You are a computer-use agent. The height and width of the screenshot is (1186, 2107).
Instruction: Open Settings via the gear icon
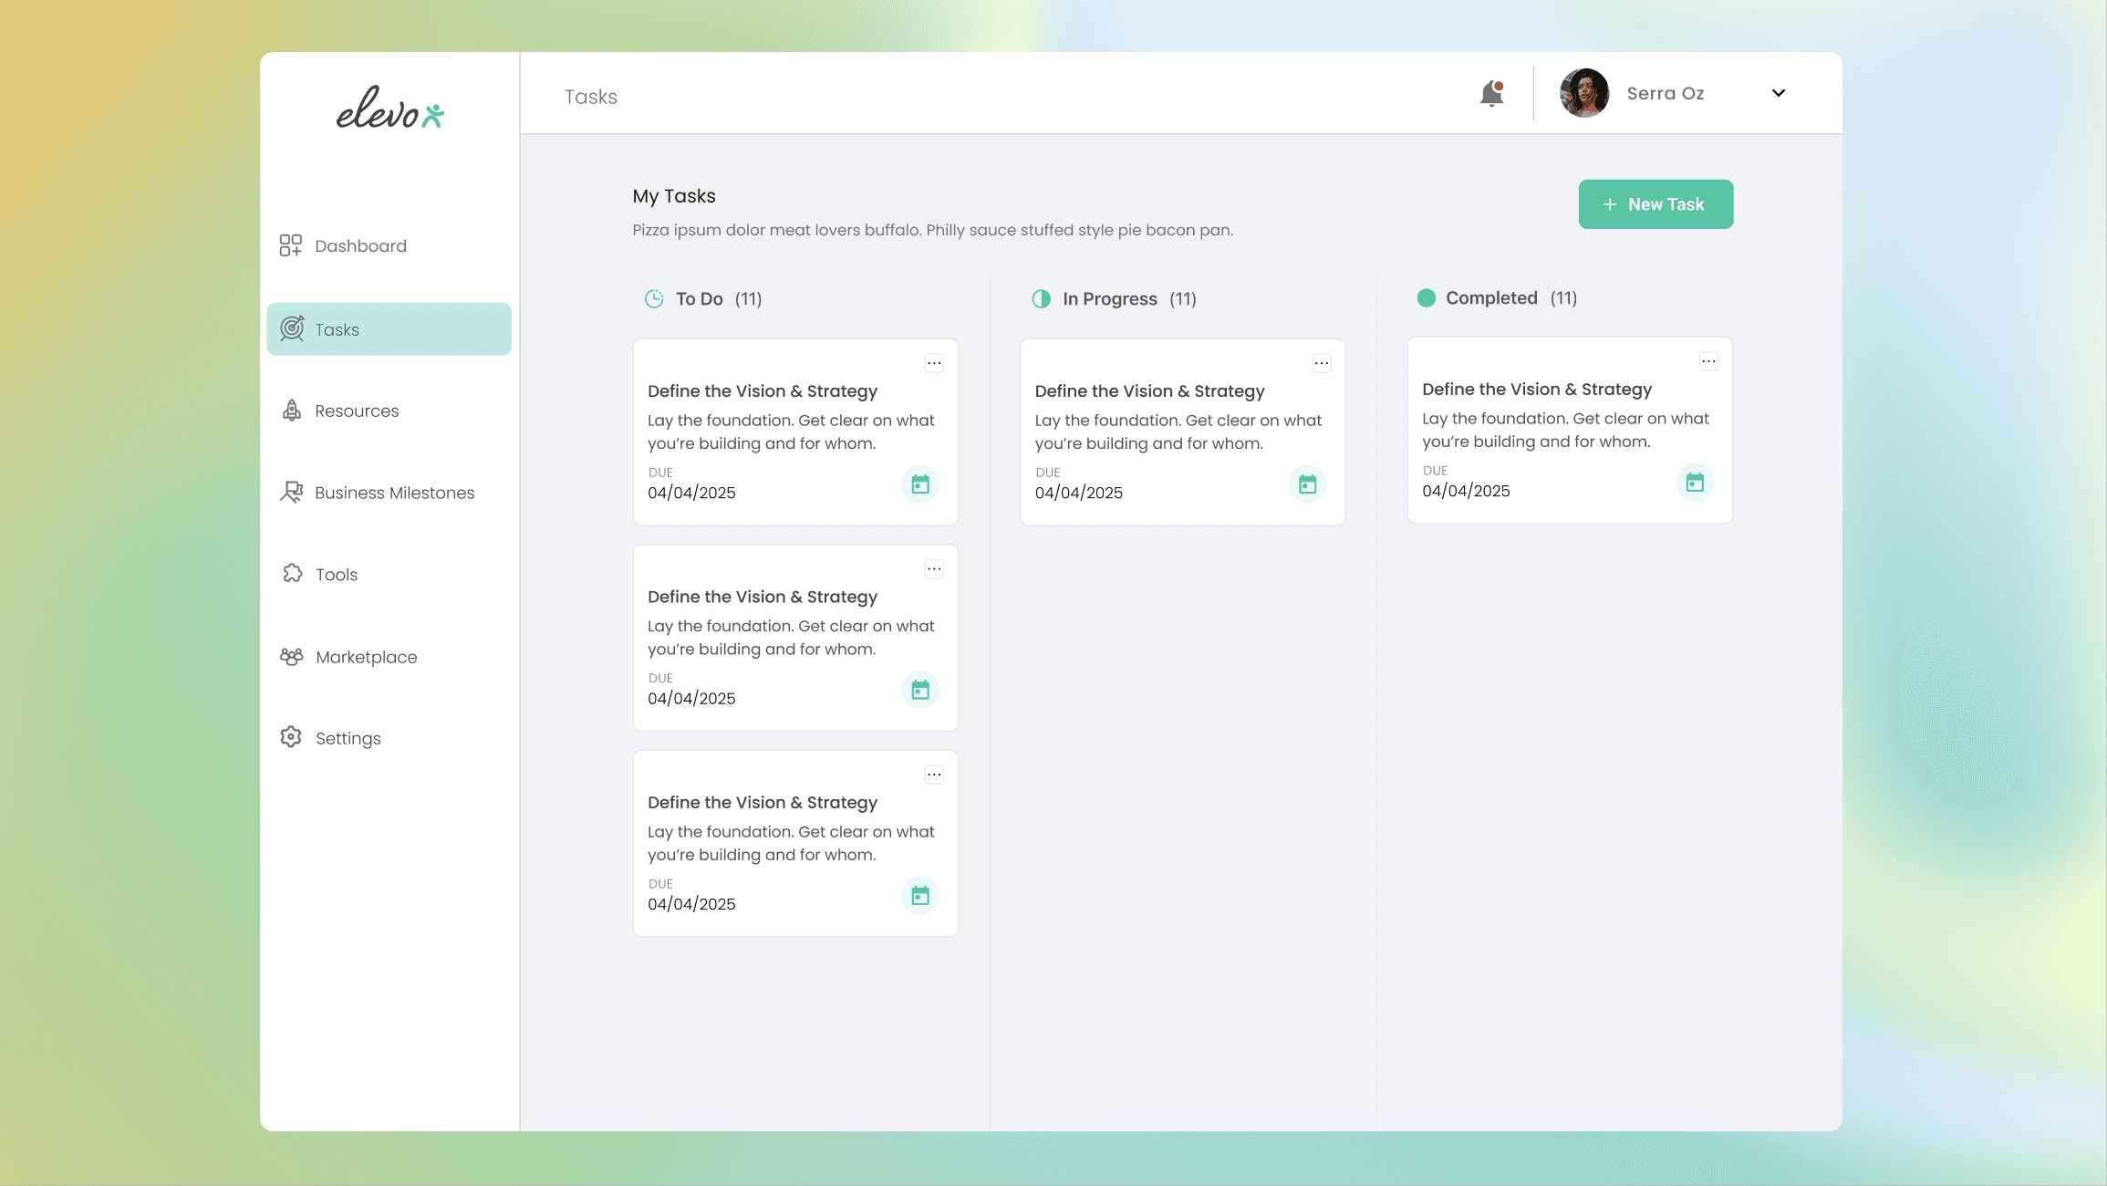(291, 737)
